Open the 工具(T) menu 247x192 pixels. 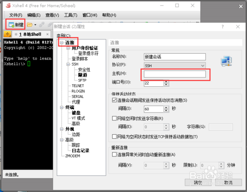tap(71, 15)
